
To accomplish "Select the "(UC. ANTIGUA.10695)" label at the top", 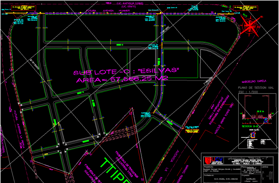I will point(130,3).
